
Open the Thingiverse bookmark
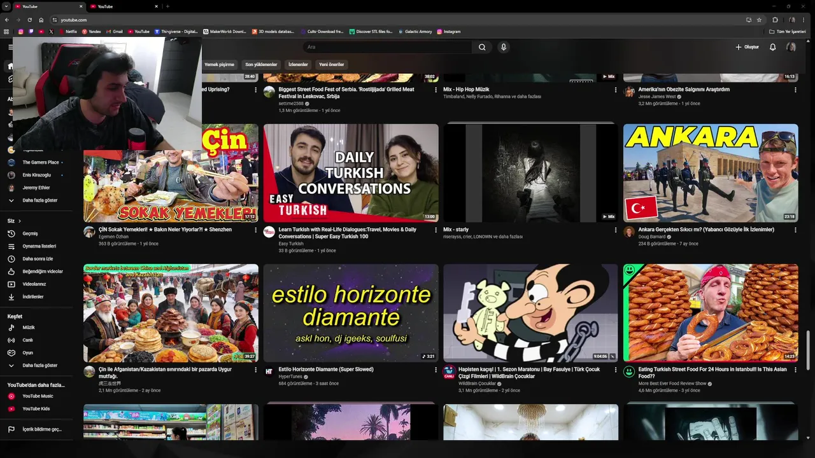click(176, 31)
